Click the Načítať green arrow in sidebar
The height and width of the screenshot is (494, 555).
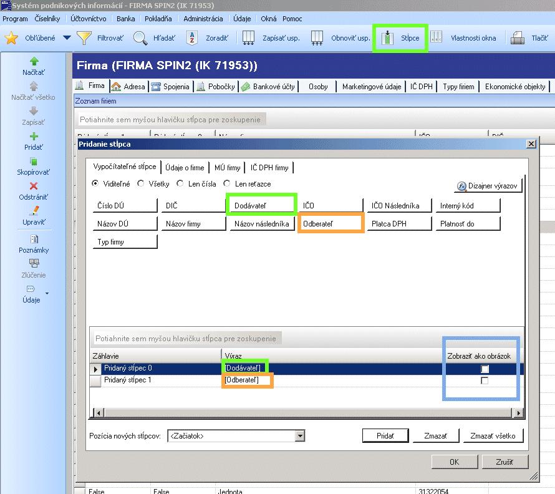click(34, 61)
